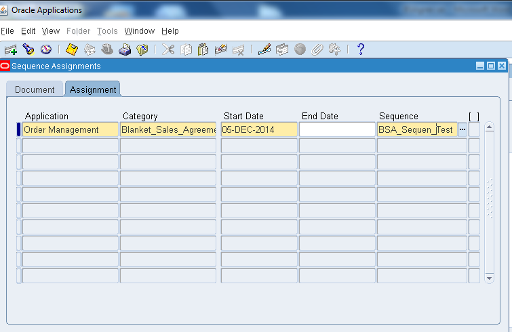Screen dimensions: 512x332
Task: Click the Application column header
Action: coord(47,116)
